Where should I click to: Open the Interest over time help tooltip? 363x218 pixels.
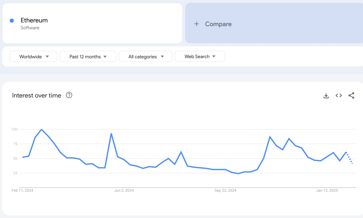[x=69, y=95]
